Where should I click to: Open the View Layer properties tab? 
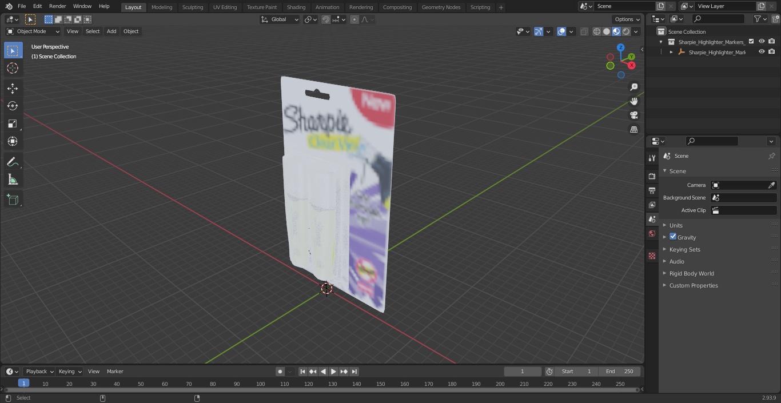652,205
